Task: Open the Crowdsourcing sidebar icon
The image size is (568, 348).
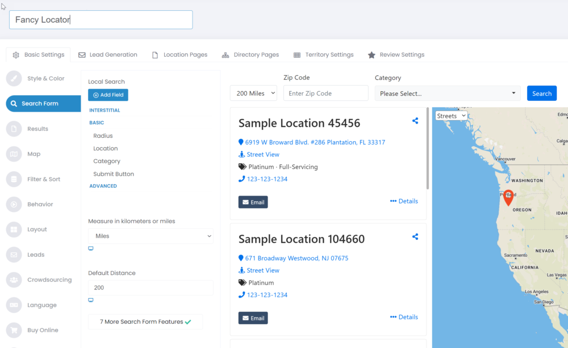Action: click(x=14, y=280)
